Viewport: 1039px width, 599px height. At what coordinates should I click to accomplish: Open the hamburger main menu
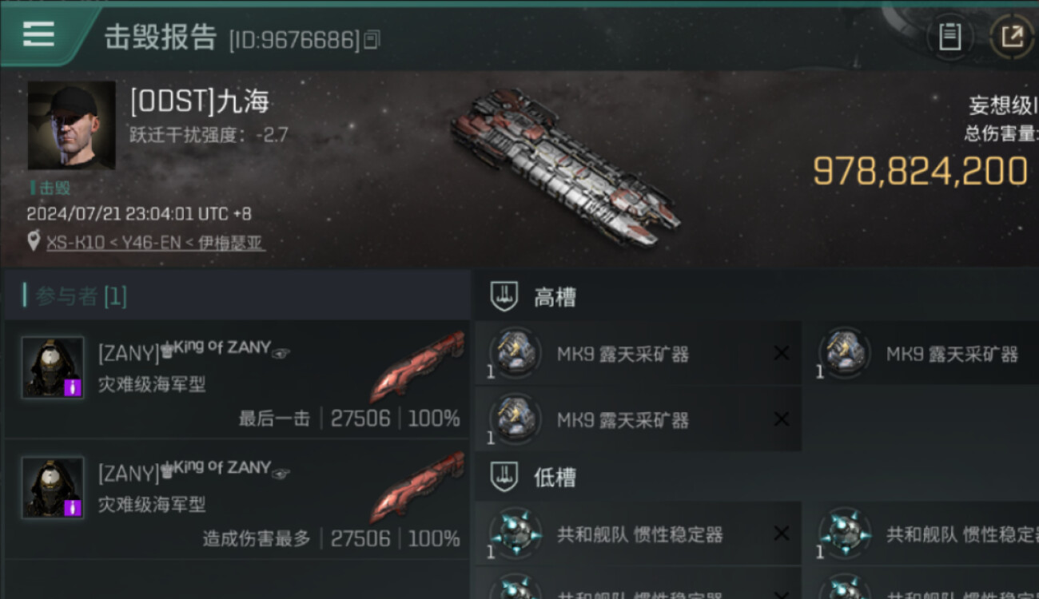[38, 34]
